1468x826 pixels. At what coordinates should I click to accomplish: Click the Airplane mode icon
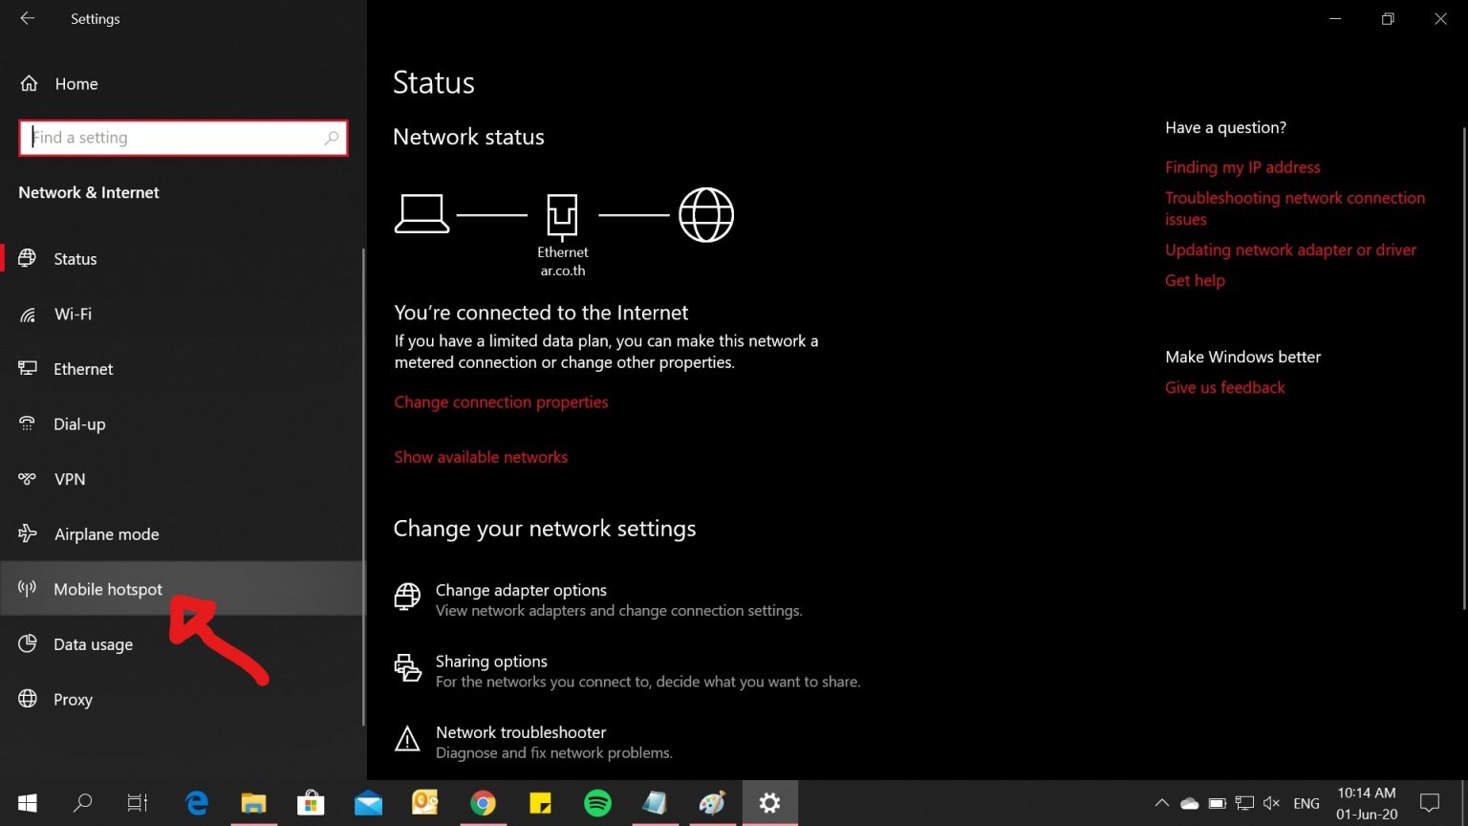(x=29, y=533)
